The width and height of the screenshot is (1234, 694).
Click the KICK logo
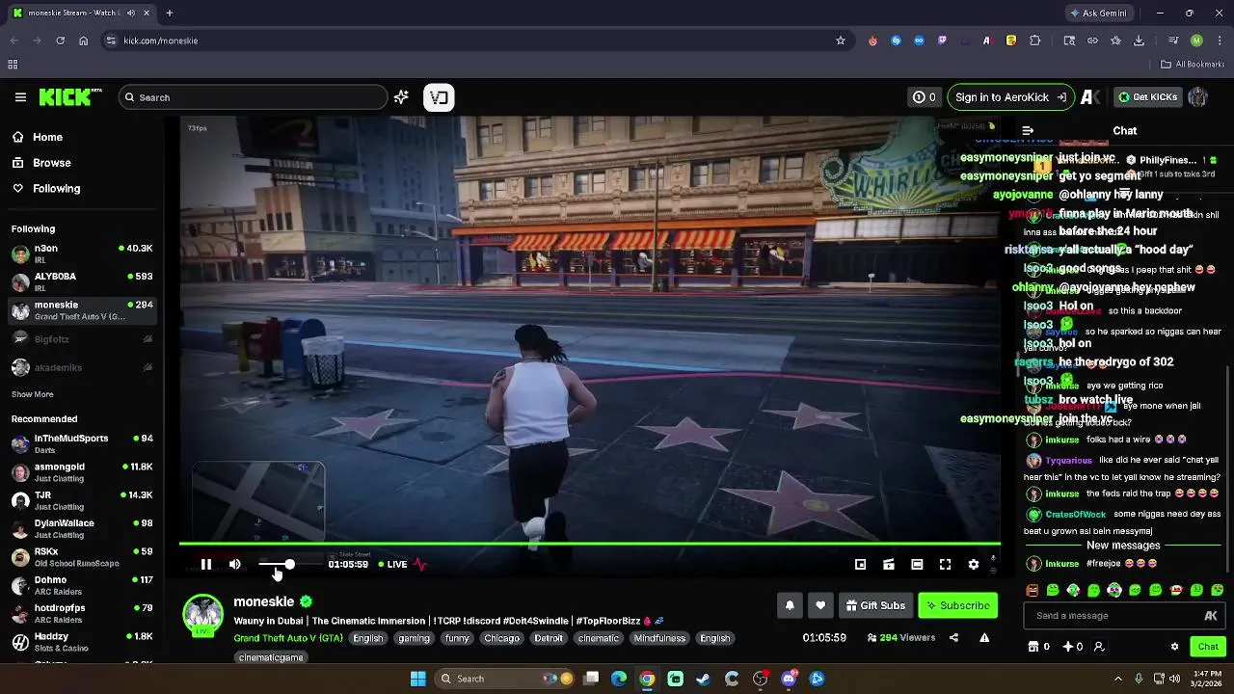pos(69,97)
